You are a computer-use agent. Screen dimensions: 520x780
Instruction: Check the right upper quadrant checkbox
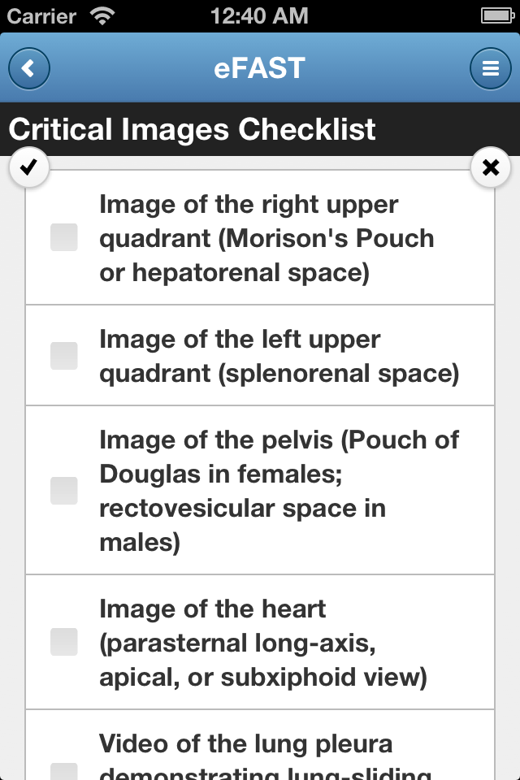(x=64, y=237)
